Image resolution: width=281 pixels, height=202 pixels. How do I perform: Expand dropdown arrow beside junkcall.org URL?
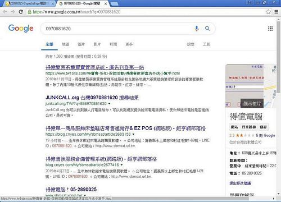tap(109, 104)
